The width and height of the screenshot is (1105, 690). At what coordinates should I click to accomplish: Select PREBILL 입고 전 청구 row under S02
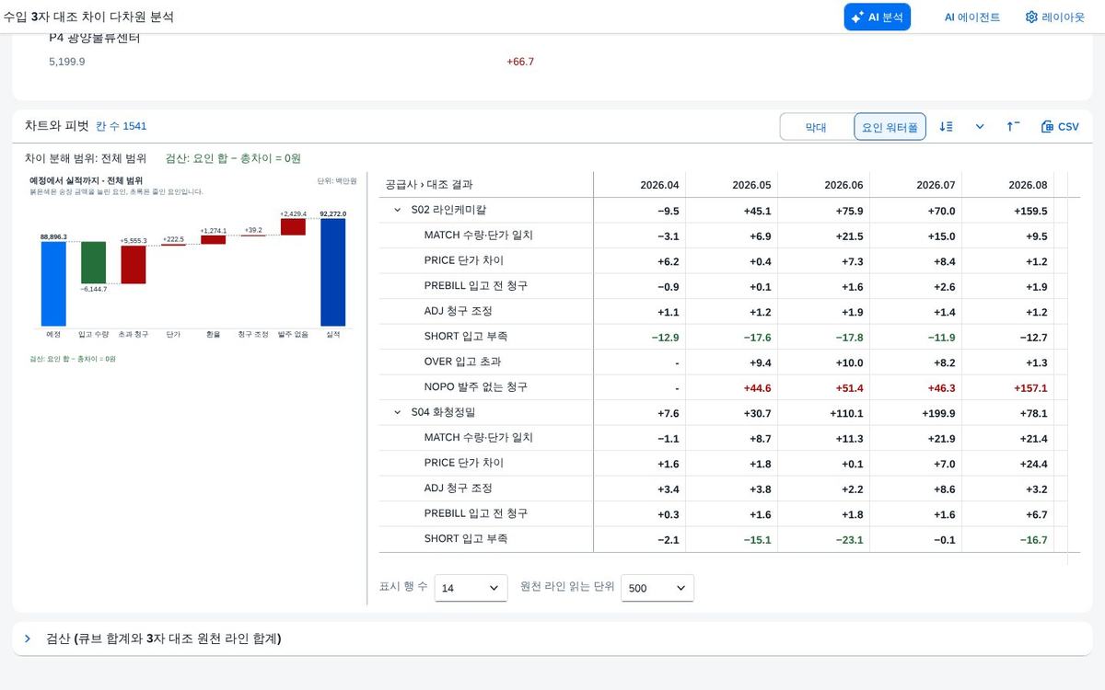[724, 286]
